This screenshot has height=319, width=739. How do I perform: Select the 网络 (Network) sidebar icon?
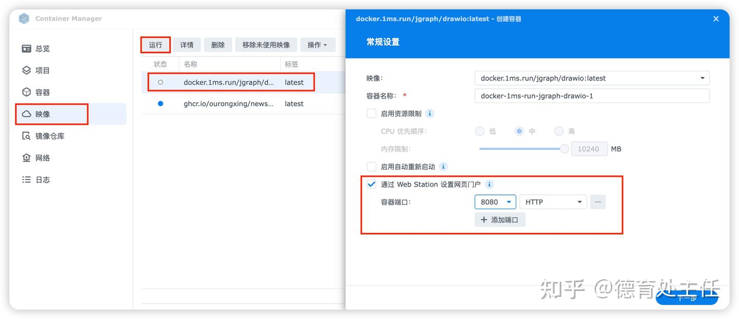point(42,157)
